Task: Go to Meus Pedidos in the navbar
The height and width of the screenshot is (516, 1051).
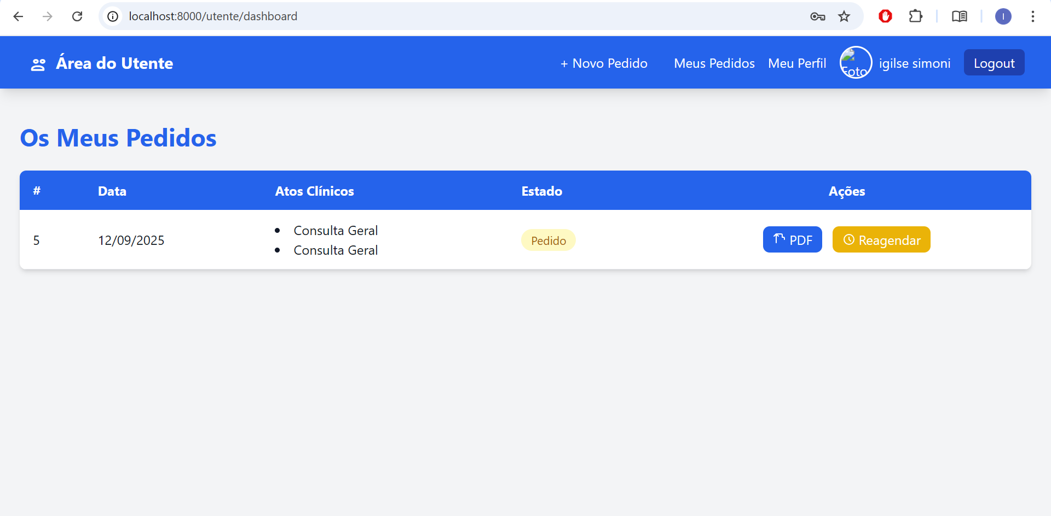Action: [714, 63]
